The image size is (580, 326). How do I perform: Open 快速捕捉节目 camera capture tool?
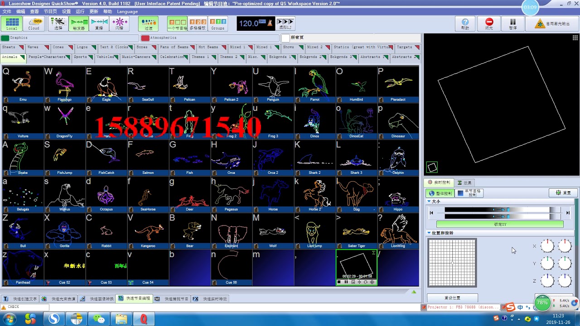[x=172, y=299]
